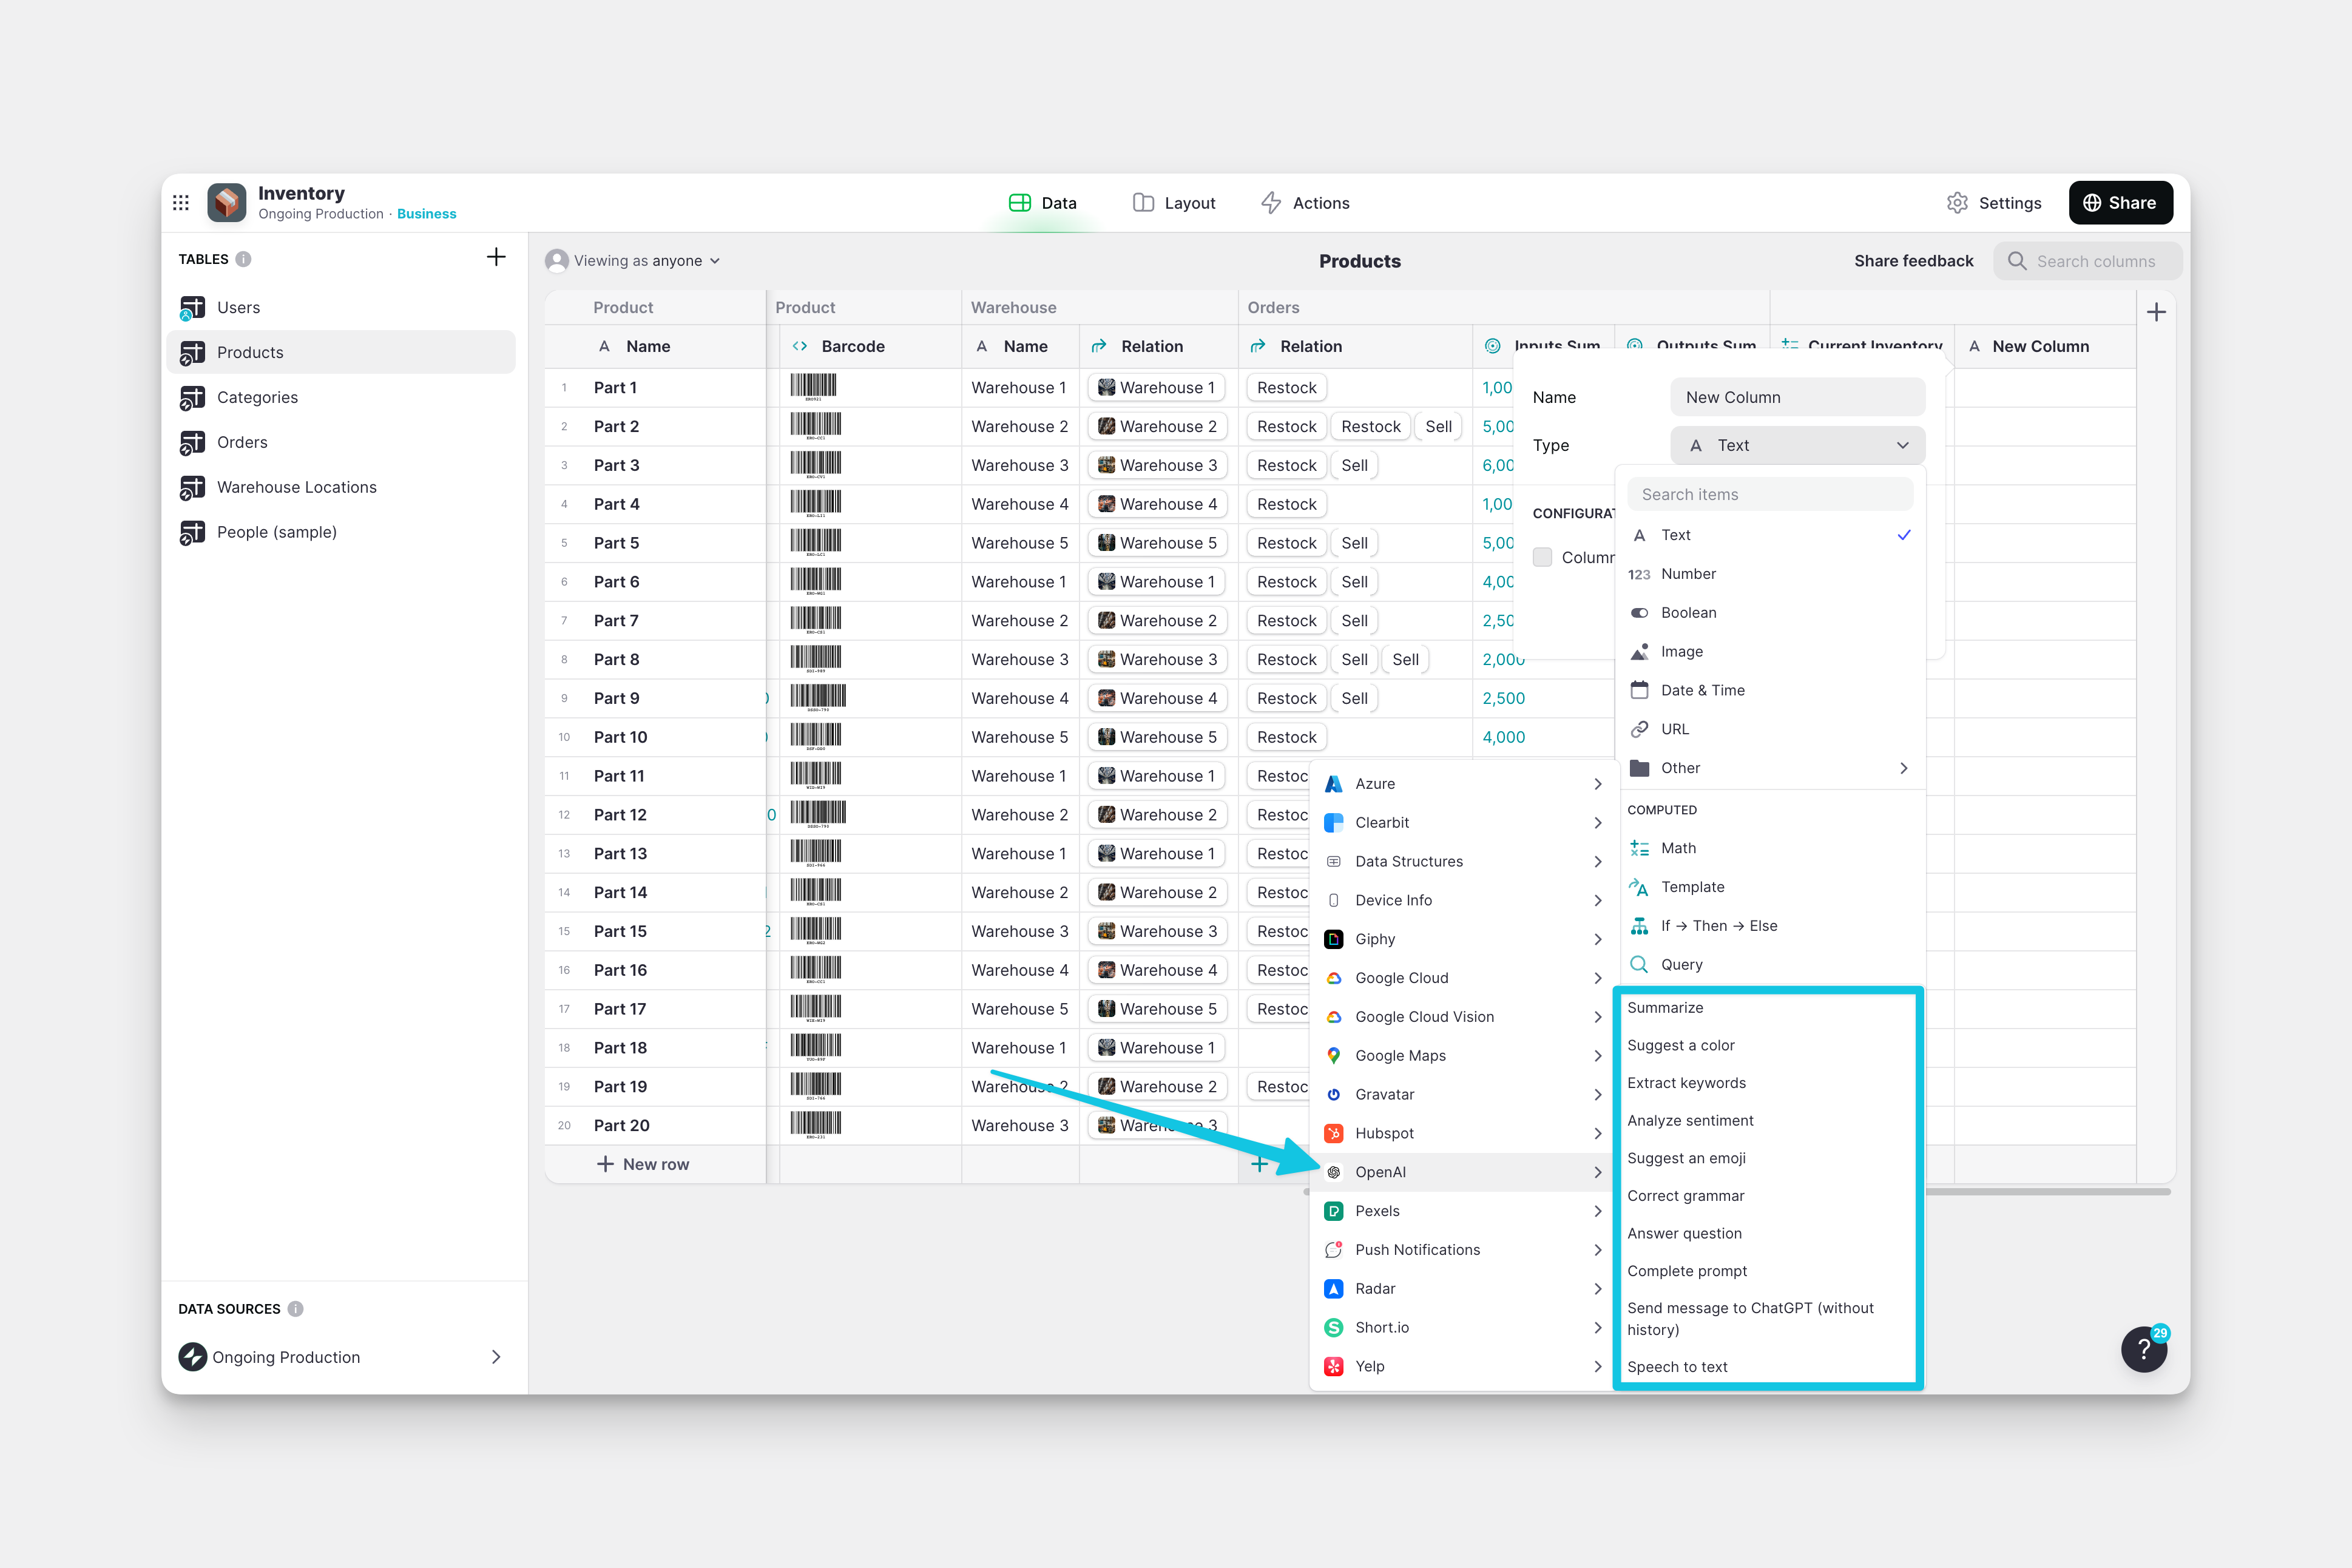Click the add column plus icon
2352x1568 pixels.
[2156, 313]
